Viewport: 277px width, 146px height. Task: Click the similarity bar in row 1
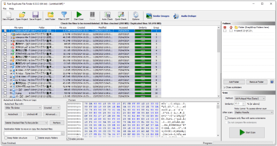tap(143, 31)
